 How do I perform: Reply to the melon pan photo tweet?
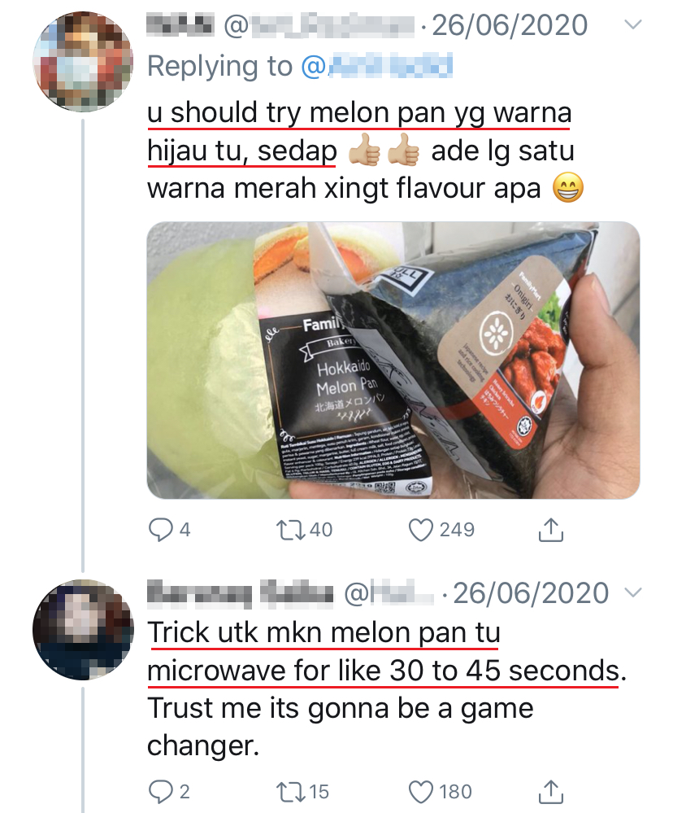160,530
